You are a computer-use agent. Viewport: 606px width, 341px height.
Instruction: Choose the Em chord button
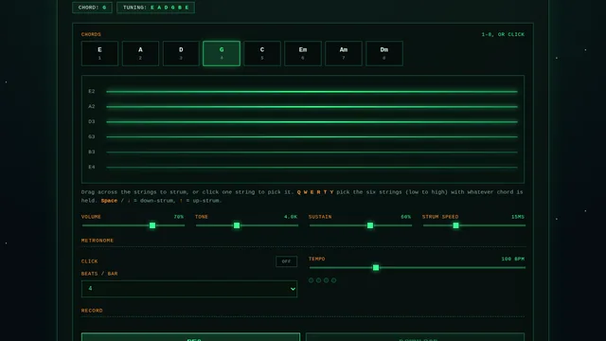tap(303, 53)
